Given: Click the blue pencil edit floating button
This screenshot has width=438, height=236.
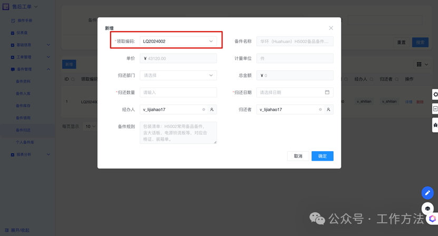Looking at the screenshot, I should 427,193.
